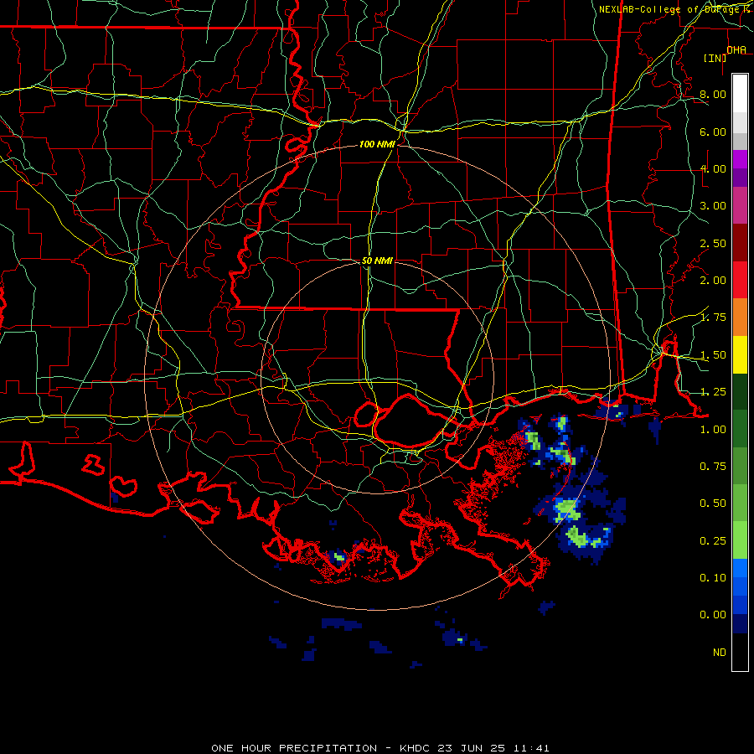Click the 3.00 legend value

(713, 206)
